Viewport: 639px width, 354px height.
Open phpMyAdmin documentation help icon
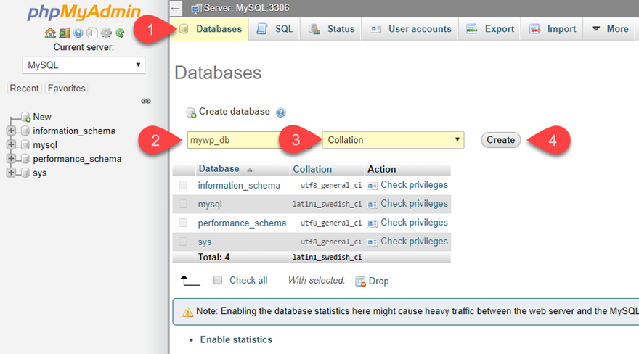pos(78,33)
